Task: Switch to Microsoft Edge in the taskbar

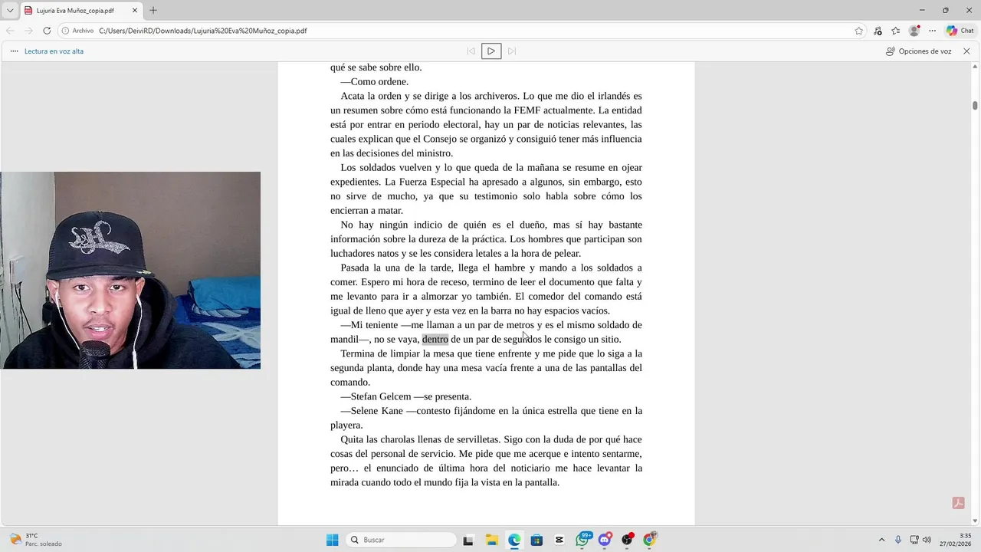Action: 514,540
